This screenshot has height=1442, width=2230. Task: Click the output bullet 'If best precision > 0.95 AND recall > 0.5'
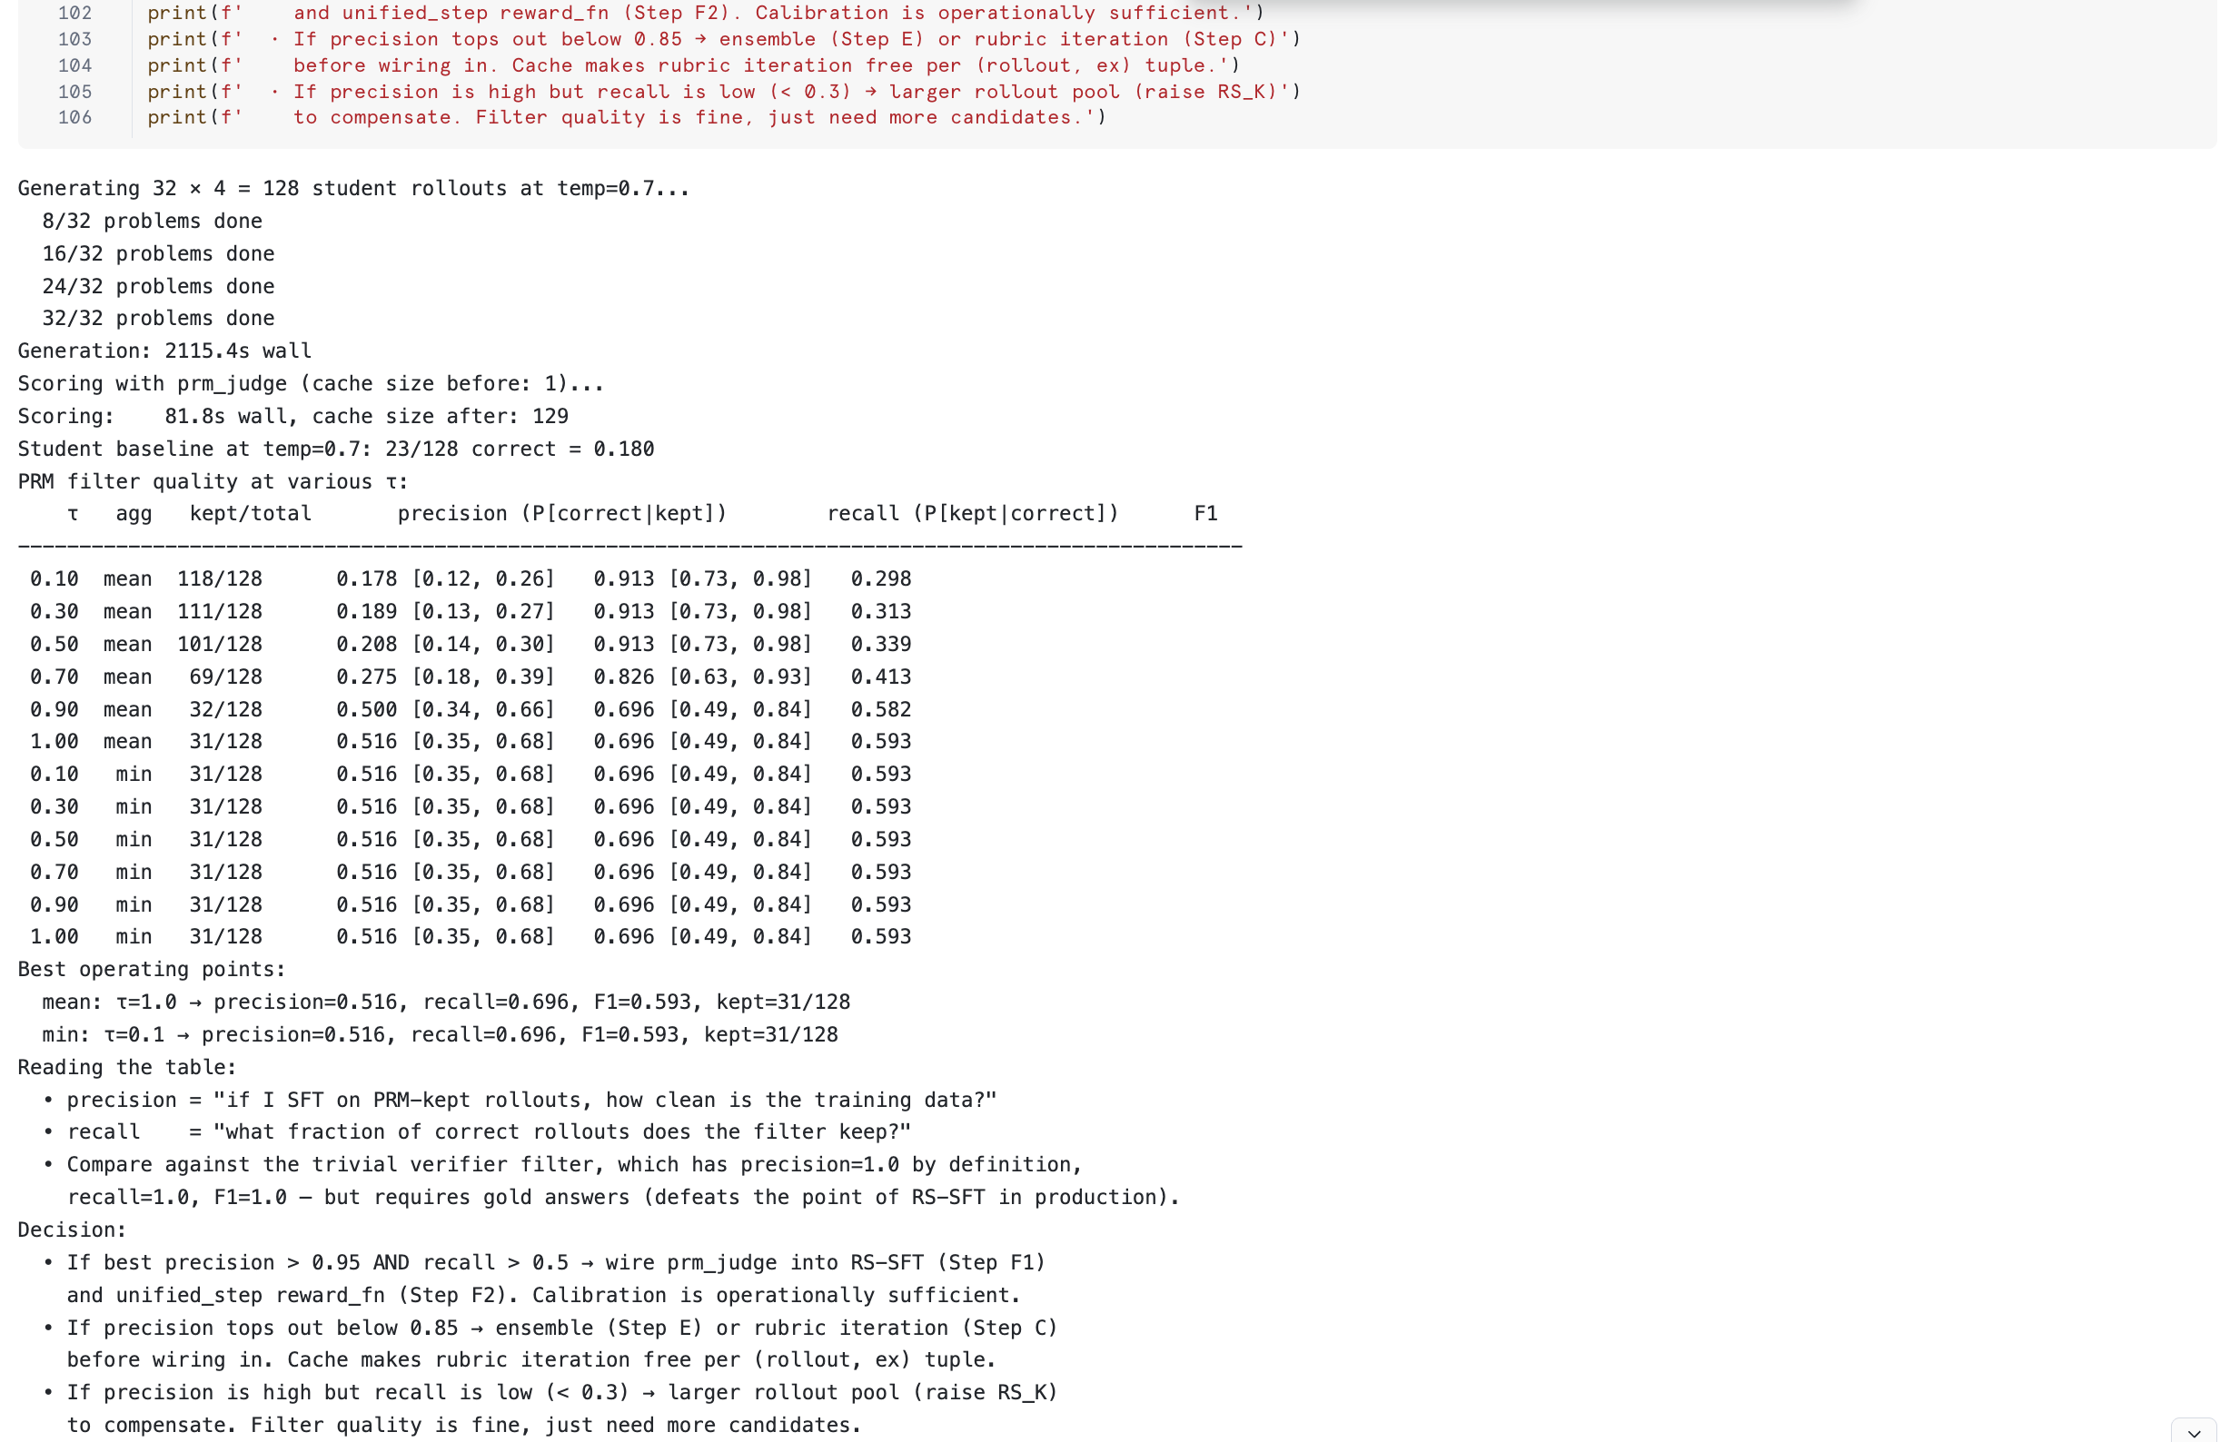click(544, 1263)
